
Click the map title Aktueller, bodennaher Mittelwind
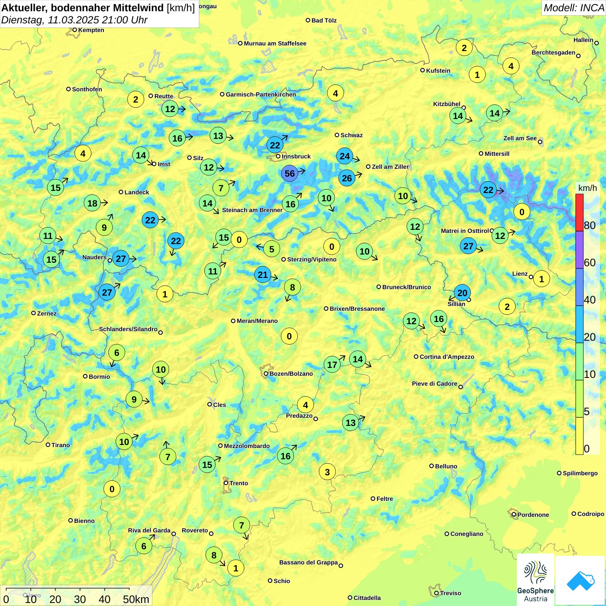pyautogui.click(x=83, y=7)
